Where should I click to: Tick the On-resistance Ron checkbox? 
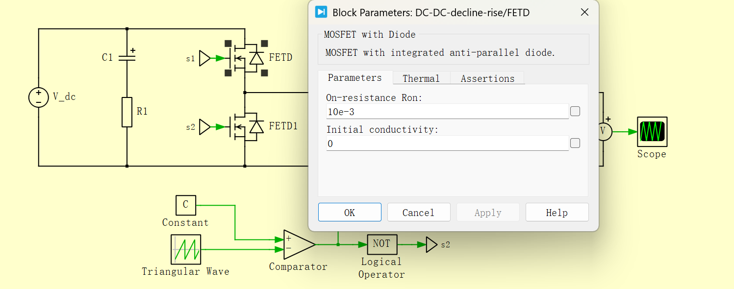tap(575, 112)
